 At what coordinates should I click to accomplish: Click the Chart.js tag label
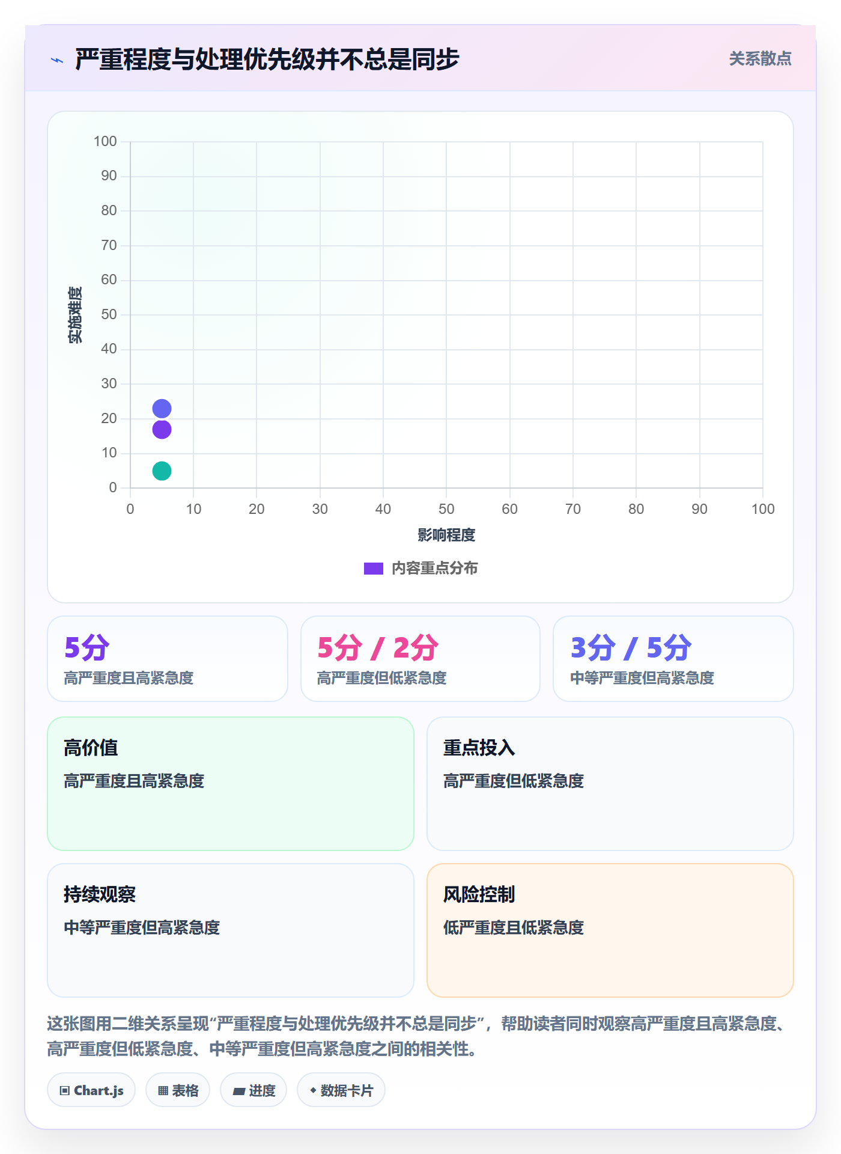click(x=99, y=1091)
